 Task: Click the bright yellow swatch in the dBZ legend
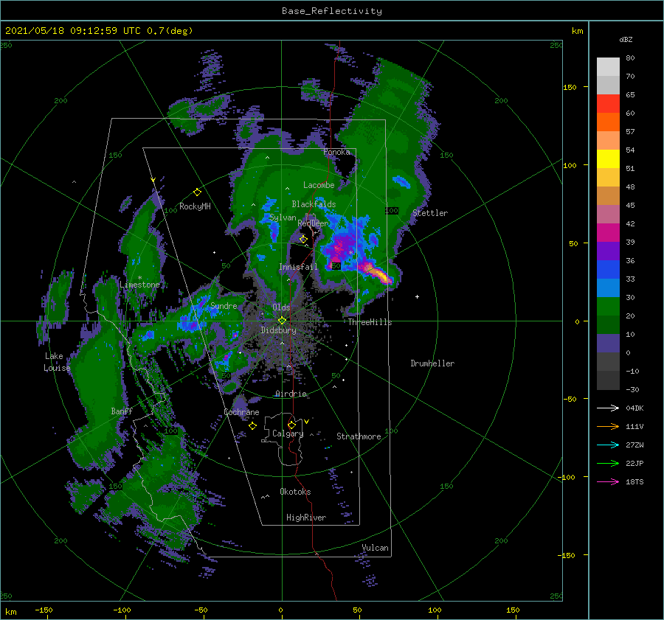click(x=608, y=159)
